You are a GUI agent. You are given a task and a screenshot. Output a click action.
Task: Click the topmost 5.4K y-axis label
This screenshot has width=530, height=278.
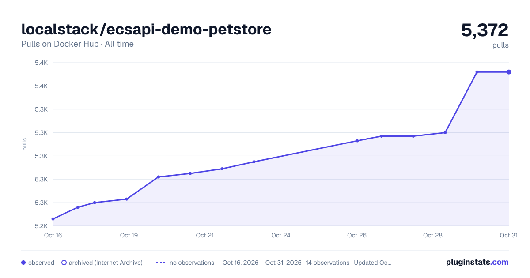tap(41, 63)
